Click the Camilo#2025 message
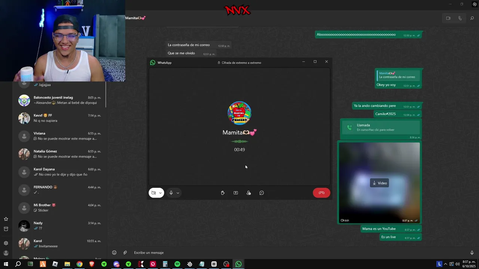Viewport: 479px width, 269px height. coord(398,114)
